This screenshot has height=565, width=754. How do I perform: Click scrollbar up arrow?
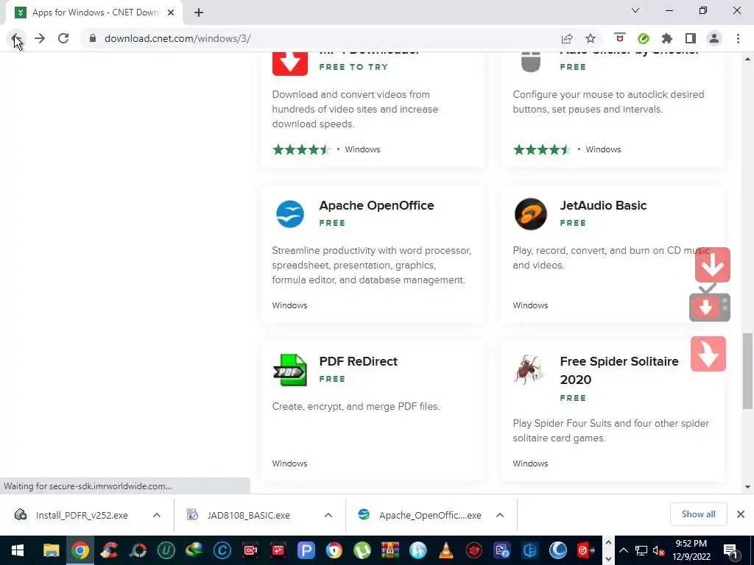[x=747, y=59]
